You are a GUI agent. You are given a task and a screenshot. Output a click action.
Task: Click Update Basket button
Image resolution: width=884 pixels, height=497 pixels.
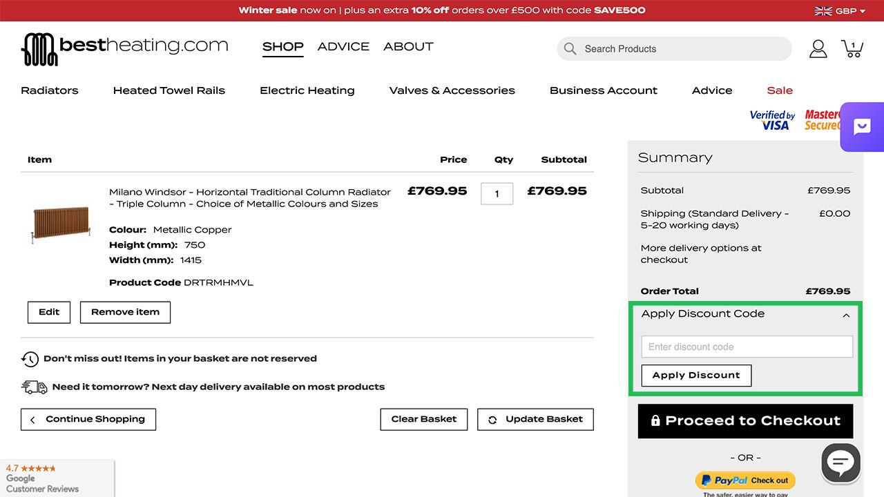click(x=535, y=419)
